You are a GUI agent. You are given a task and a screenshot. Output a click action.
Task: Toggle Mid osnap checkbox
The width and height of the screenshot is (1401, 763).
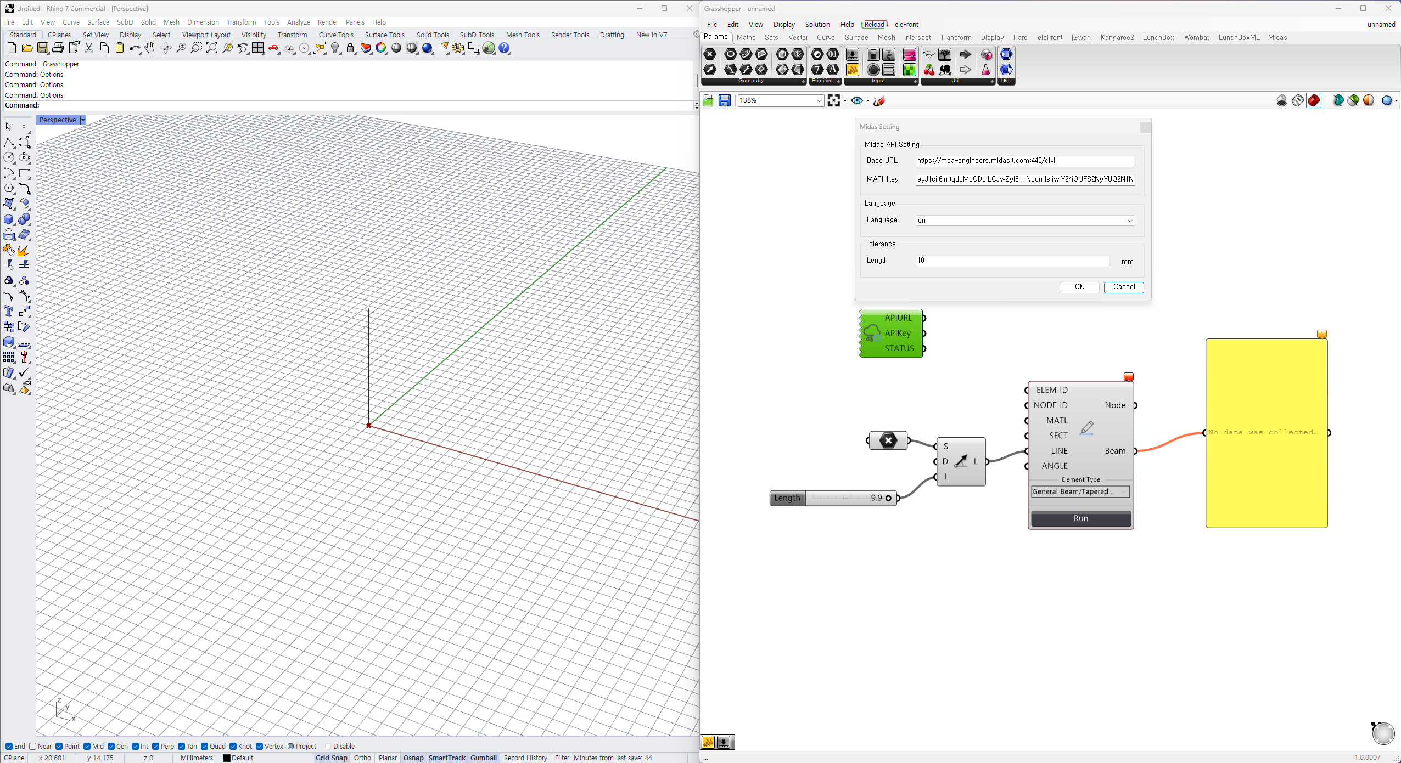(87, 746)
